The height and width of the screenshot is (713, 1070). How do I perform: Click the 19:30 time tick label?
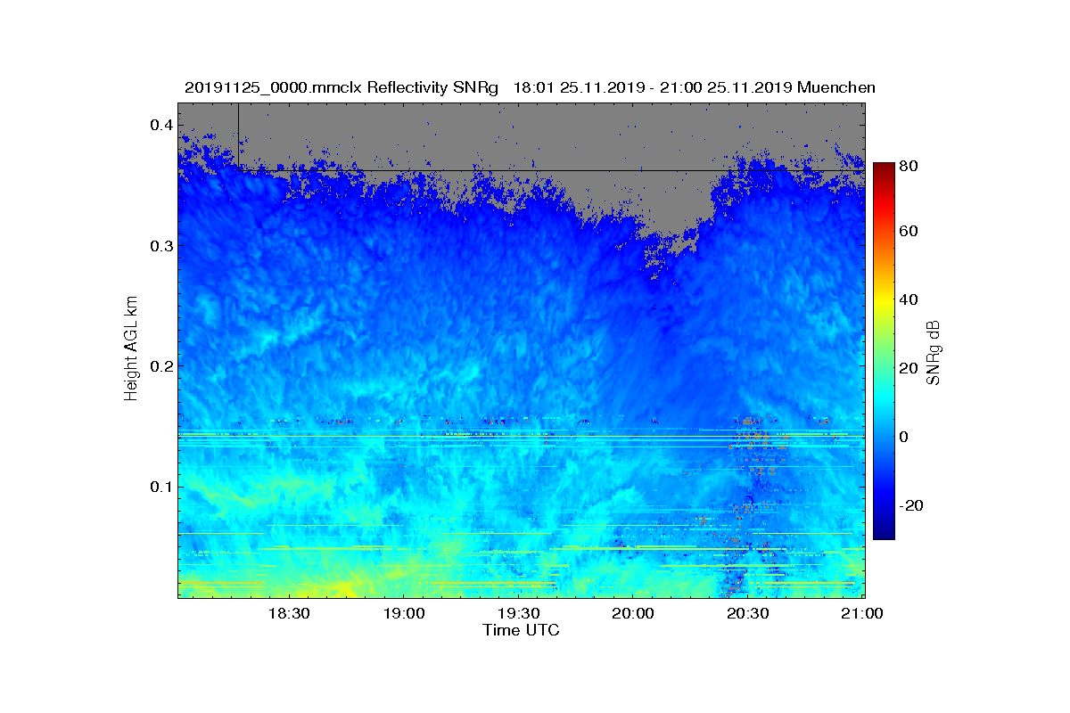click(x=519, y=613)
